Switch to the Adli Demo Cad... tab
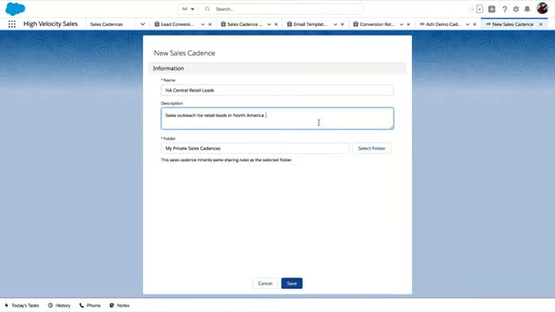Image resolution: width=555 pixels, height=312 pixels. (443, 24)
